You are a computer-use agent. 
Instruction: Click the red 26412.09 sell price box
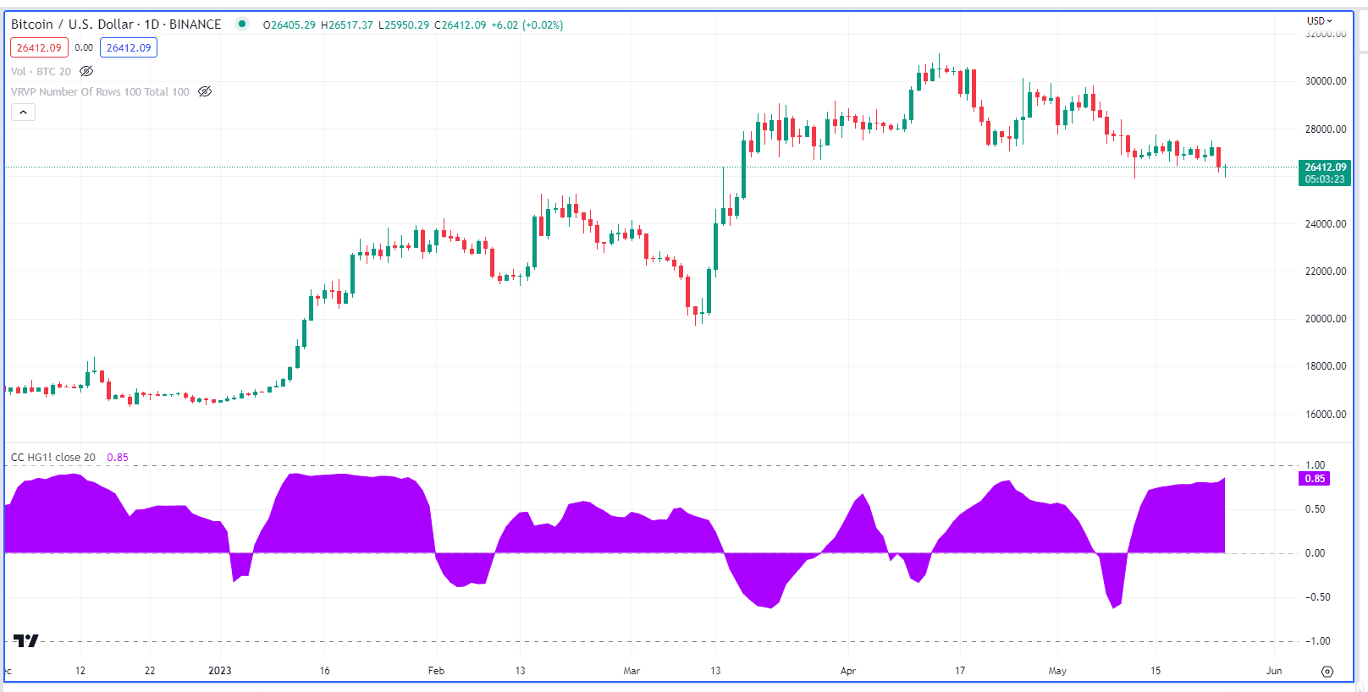(39, 48)
